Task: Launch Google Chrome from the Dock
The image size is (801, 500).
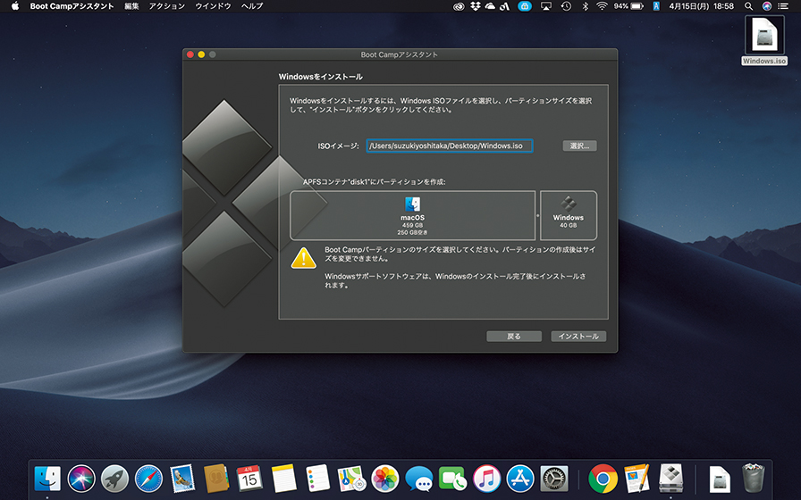Action: click(x=603, y=479)
